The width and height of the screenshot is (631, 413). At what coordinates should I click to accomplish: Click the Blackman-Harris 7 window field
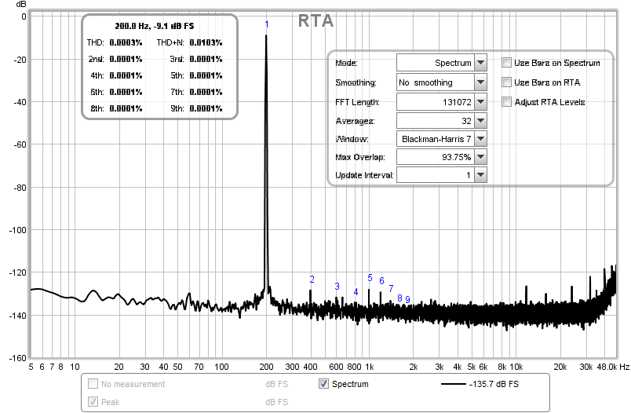tap(436, 139)
